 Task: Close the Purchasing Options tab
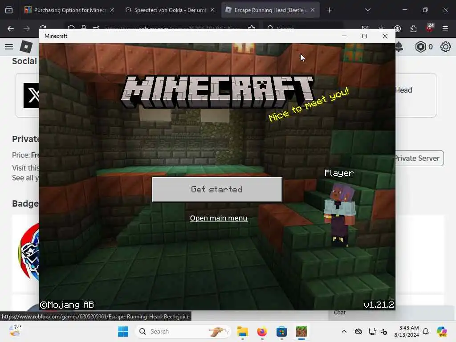click(112, 10)
